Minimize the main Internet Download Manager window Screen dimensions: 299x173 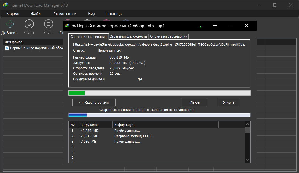pyautogui.click(x=259, y=5)
